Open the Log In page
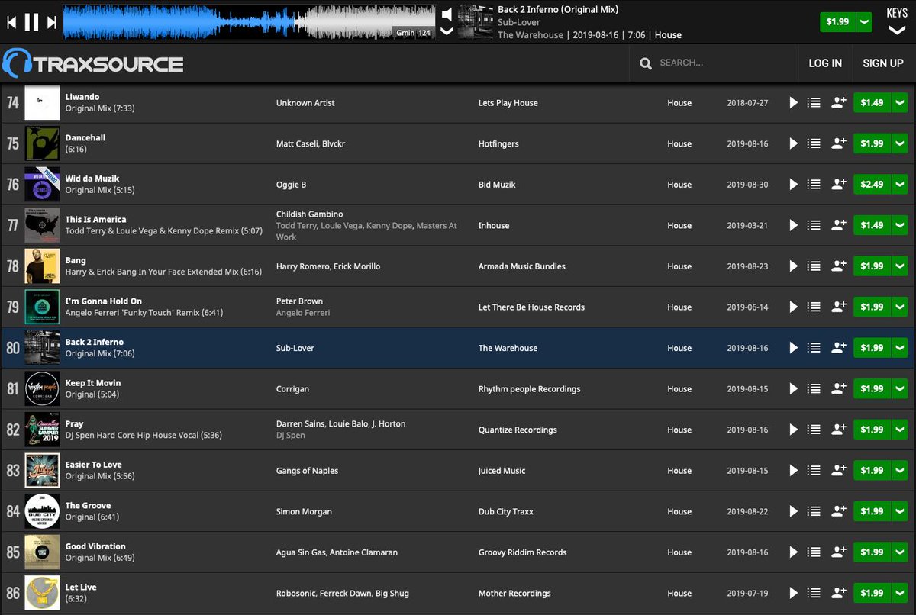 [825, 63]
